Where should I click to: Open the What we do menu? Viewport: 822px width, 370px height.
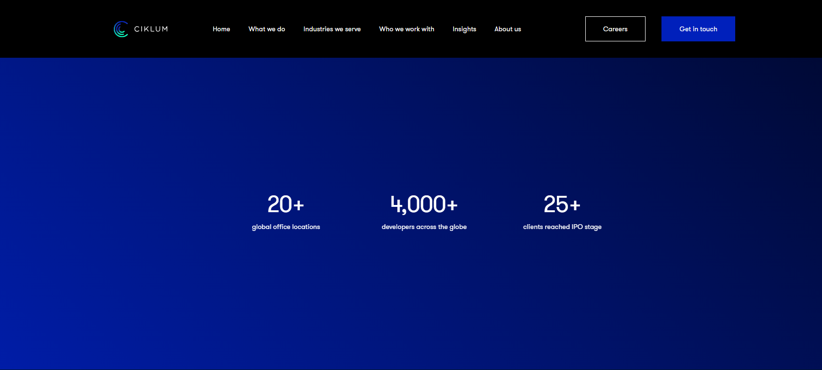point(267,29)
